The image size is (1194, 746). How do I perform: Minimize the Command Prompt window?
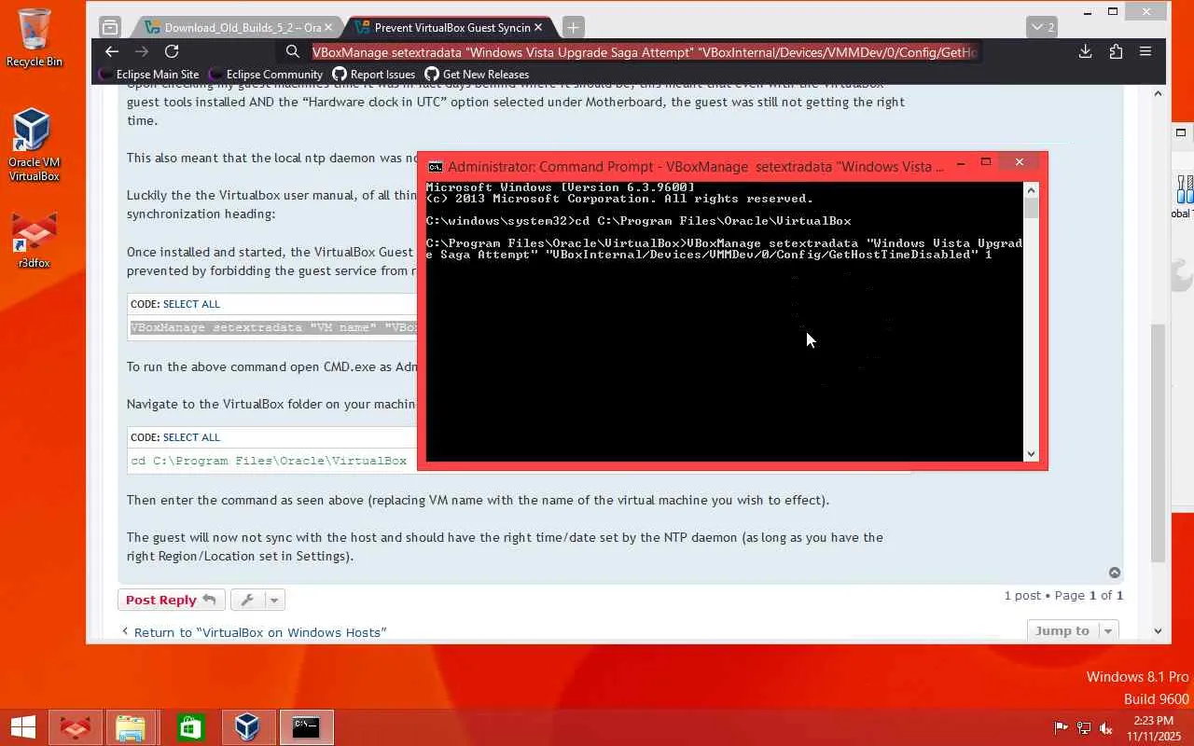[961, 163]
